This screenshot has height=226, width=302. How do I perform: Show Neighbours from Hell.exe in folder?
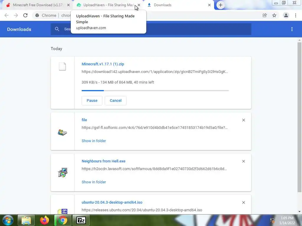tap(94, 182)
